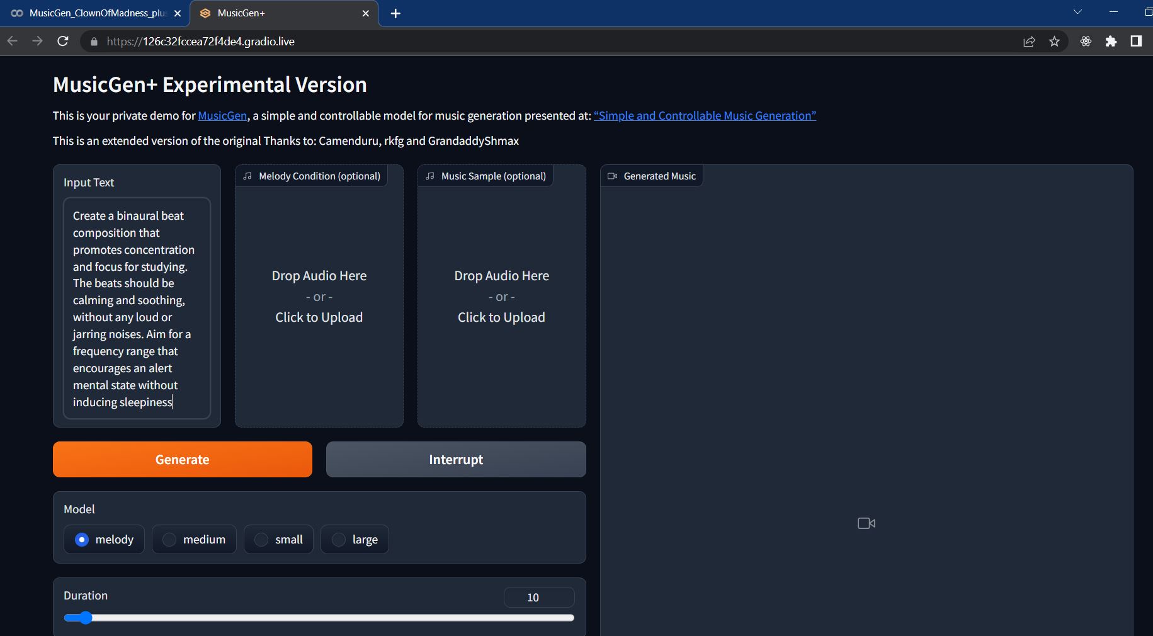Click the Duration number field showing 10

(539, 598)
